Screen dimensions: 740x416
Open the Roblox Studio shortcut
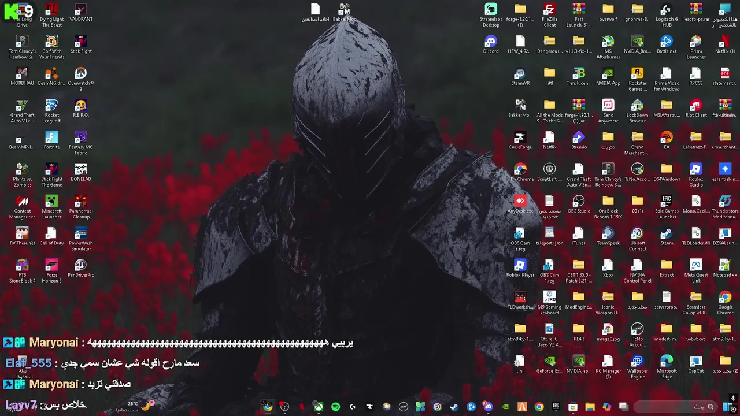coord(696,176)
